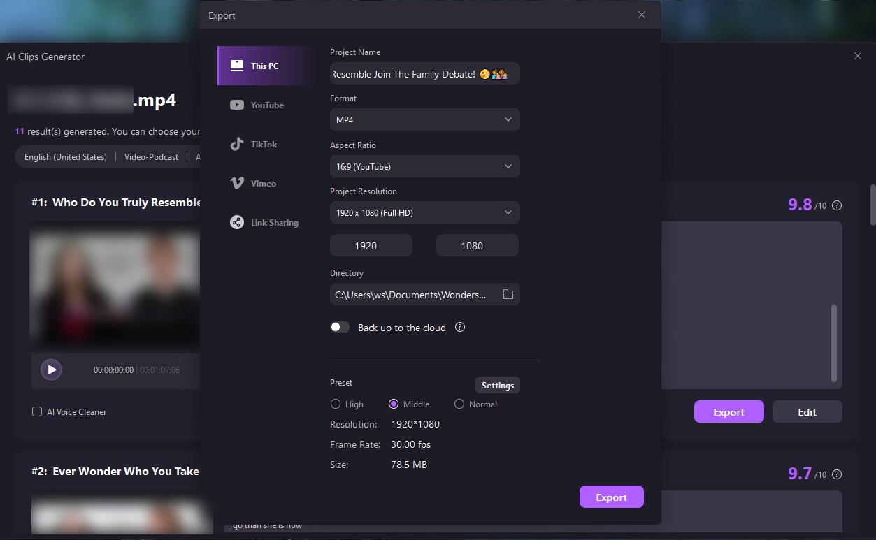The width and height of the screenshot is (876, 540).
Task: Click the height field showing 1080
Action: click(x=478, y=245)
